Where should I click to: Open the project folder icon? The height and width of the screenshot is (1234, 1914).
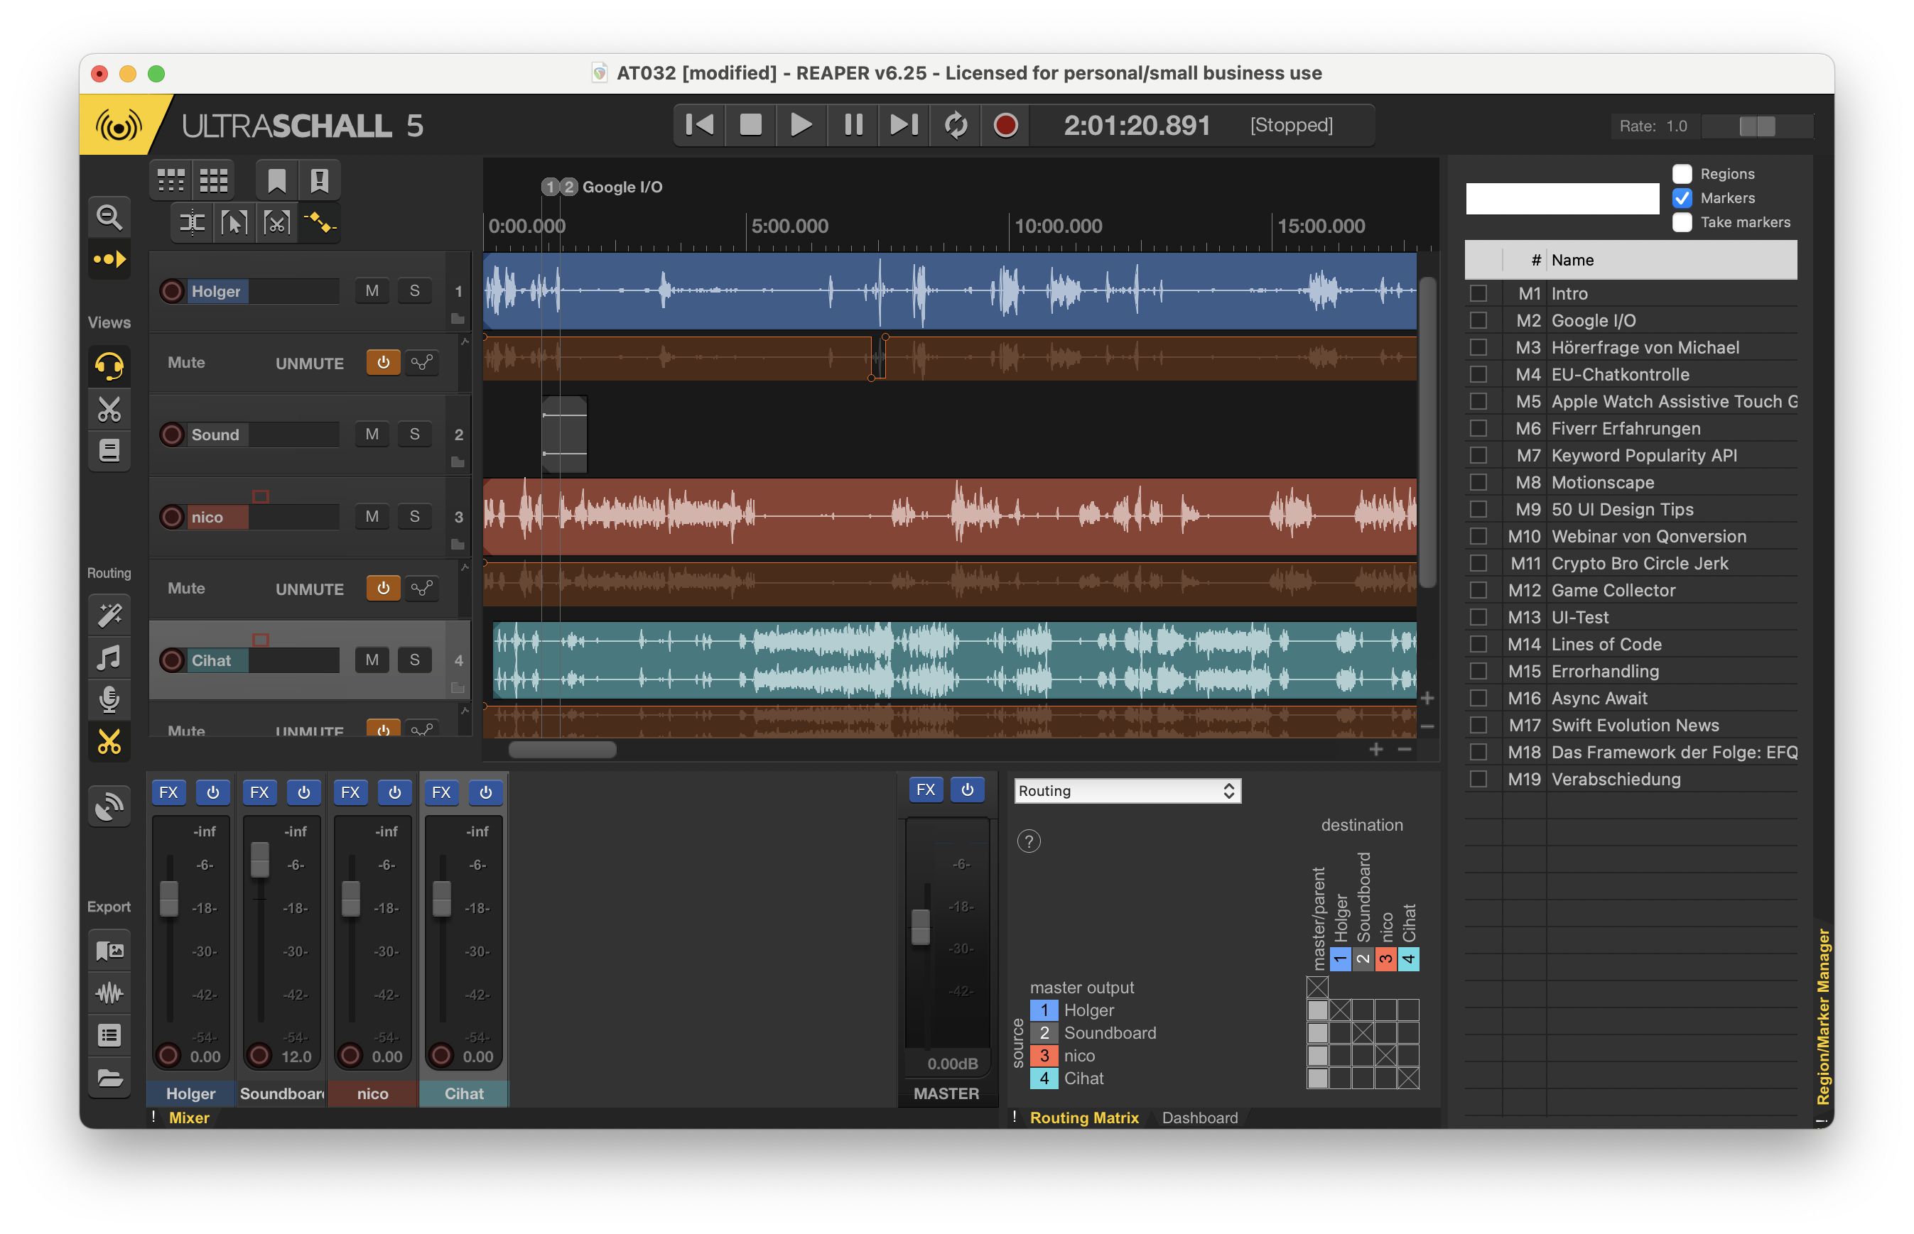[x=109, y=1079]
